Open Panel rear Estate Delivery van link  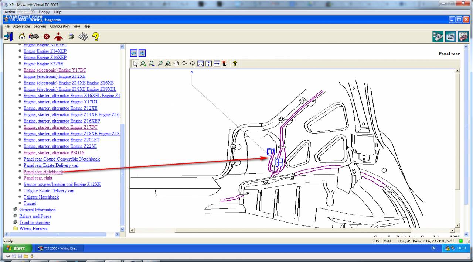coord(51,165)
